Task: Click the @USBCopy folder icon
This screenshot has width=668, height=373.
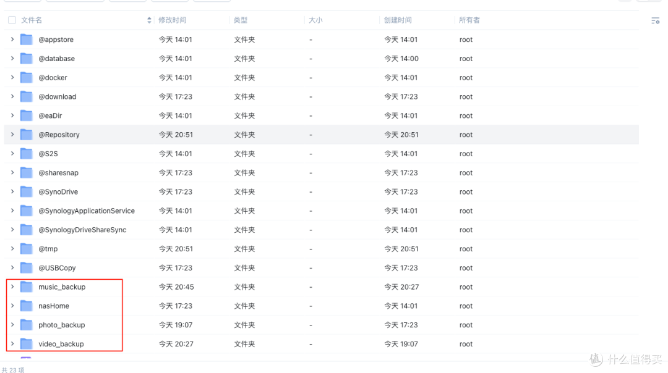Action: 26,267
